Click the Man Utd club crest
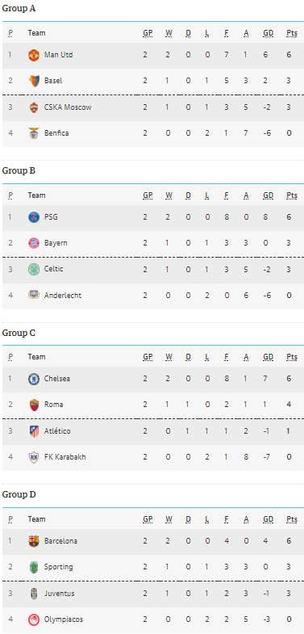The width and height of the screenshot is (304, 634). pyautogui.click(x=34, y=55)
